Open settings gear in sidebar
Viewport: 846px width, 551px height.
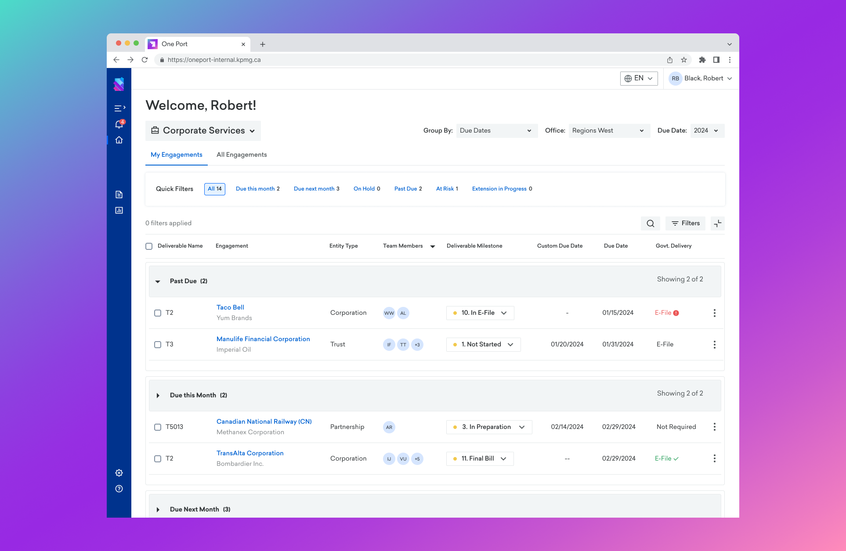[119, 473]
